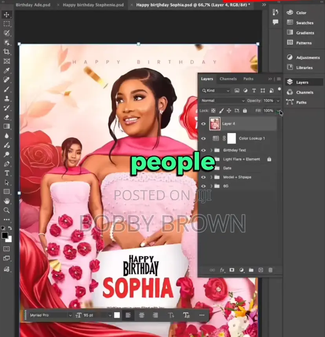The height and width of the screenshot is (337, 325).
Task: Select the Rectangle shape tool
Action: point(7,192)
